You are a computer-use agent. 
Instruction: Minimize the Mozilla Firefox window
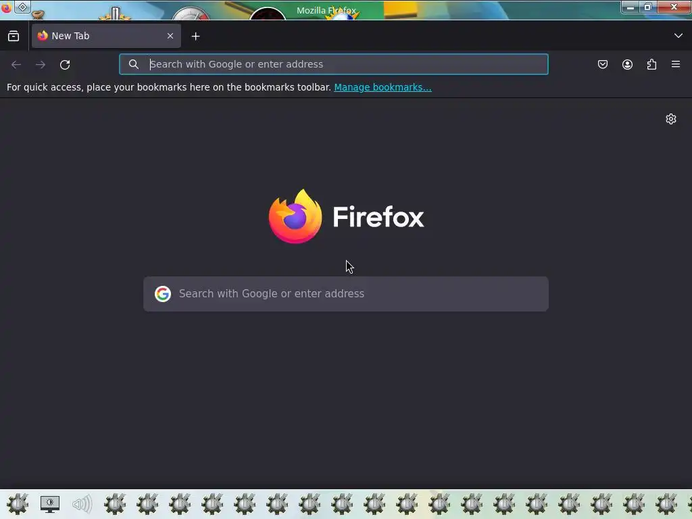631,7
